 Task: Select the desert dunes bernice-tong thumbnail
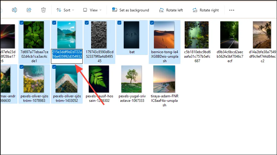164,35
